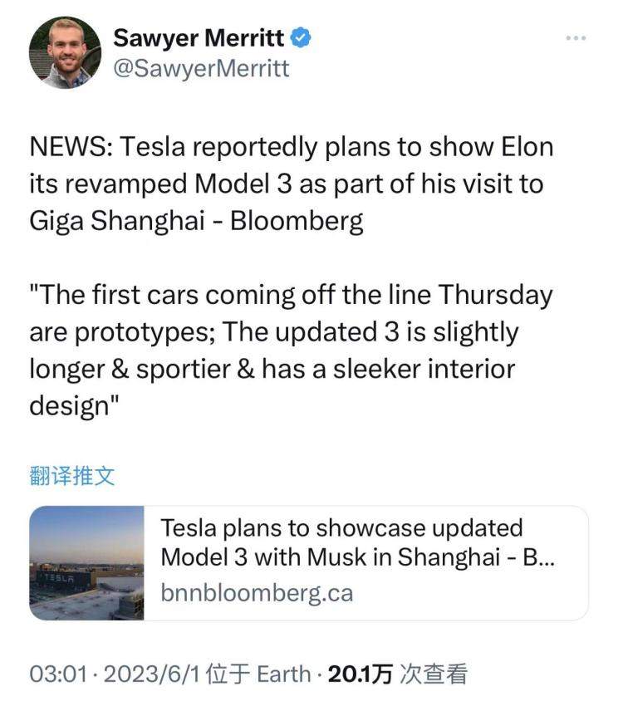This screenshot has height=701, width=618.
Task: Click the blue verified badge
Action: [x=301, y=37]
